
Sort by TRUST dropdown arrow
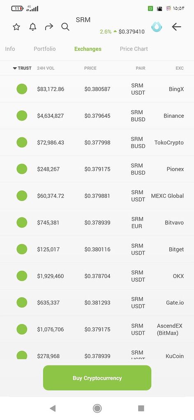coord(15,68)
